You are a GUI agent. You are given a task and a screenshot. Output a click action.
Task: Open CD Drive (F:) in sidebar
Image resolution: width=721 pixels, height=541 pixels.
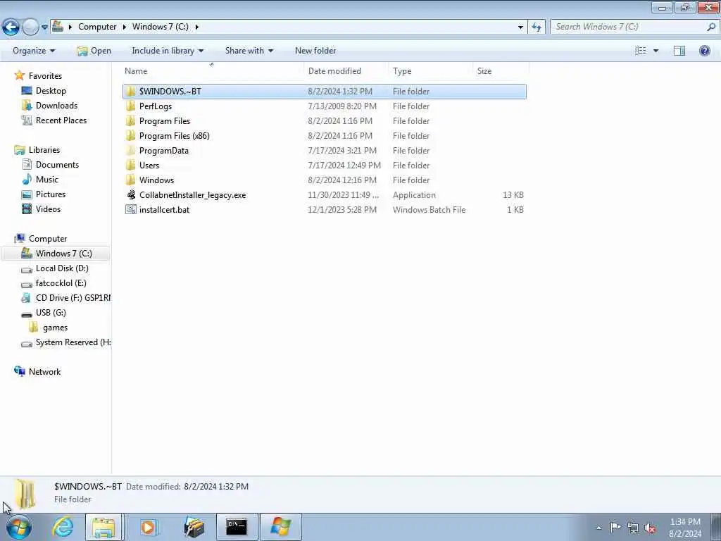coord(73,298)
